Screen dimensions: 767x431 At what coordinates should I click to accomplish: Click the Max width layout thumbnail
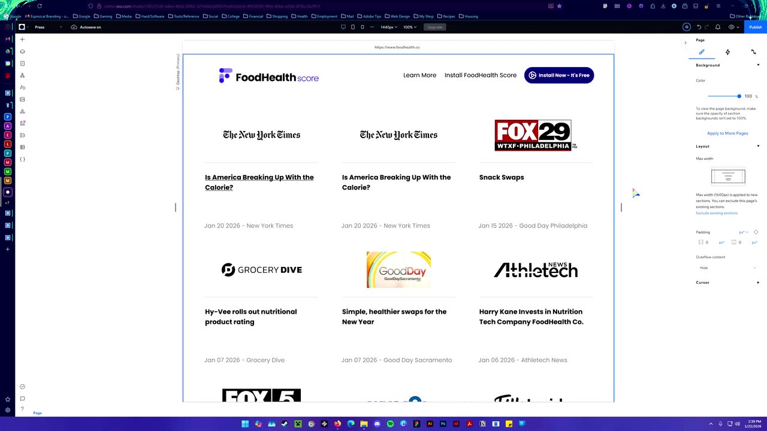(x=728, y=177)
